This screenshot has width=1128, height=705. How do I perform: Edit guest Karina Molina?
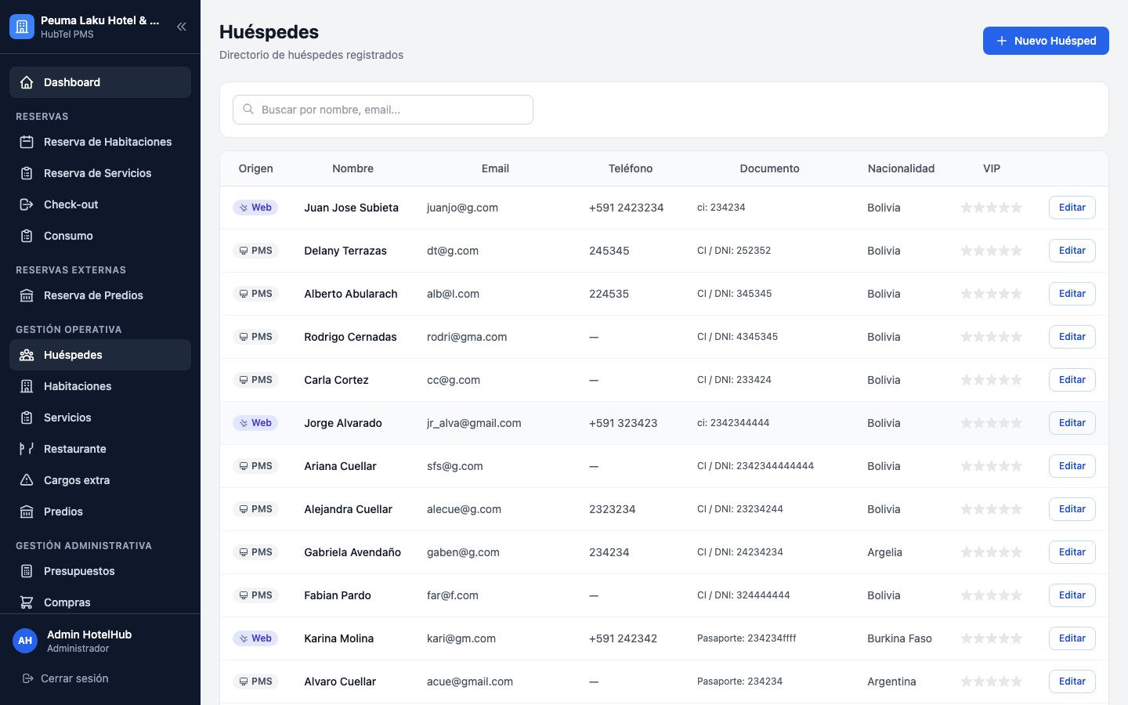1072,638
